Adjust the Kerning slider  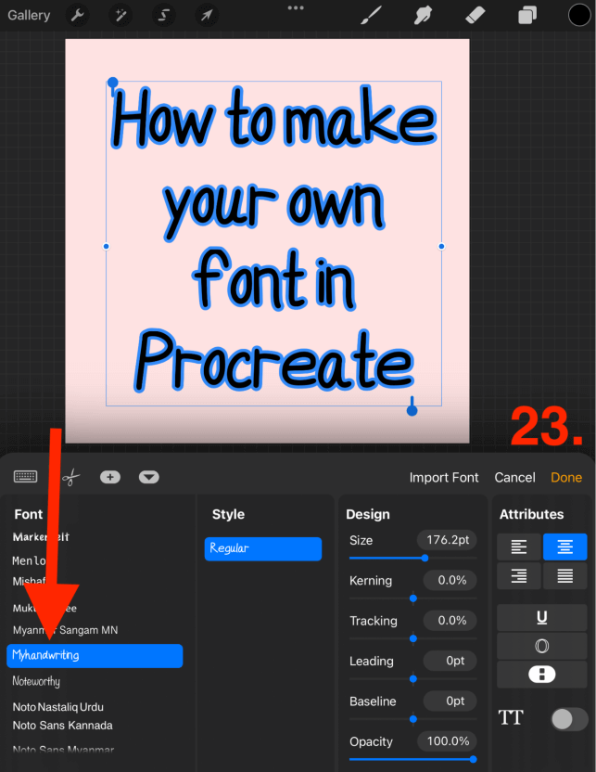click(413, 598)
